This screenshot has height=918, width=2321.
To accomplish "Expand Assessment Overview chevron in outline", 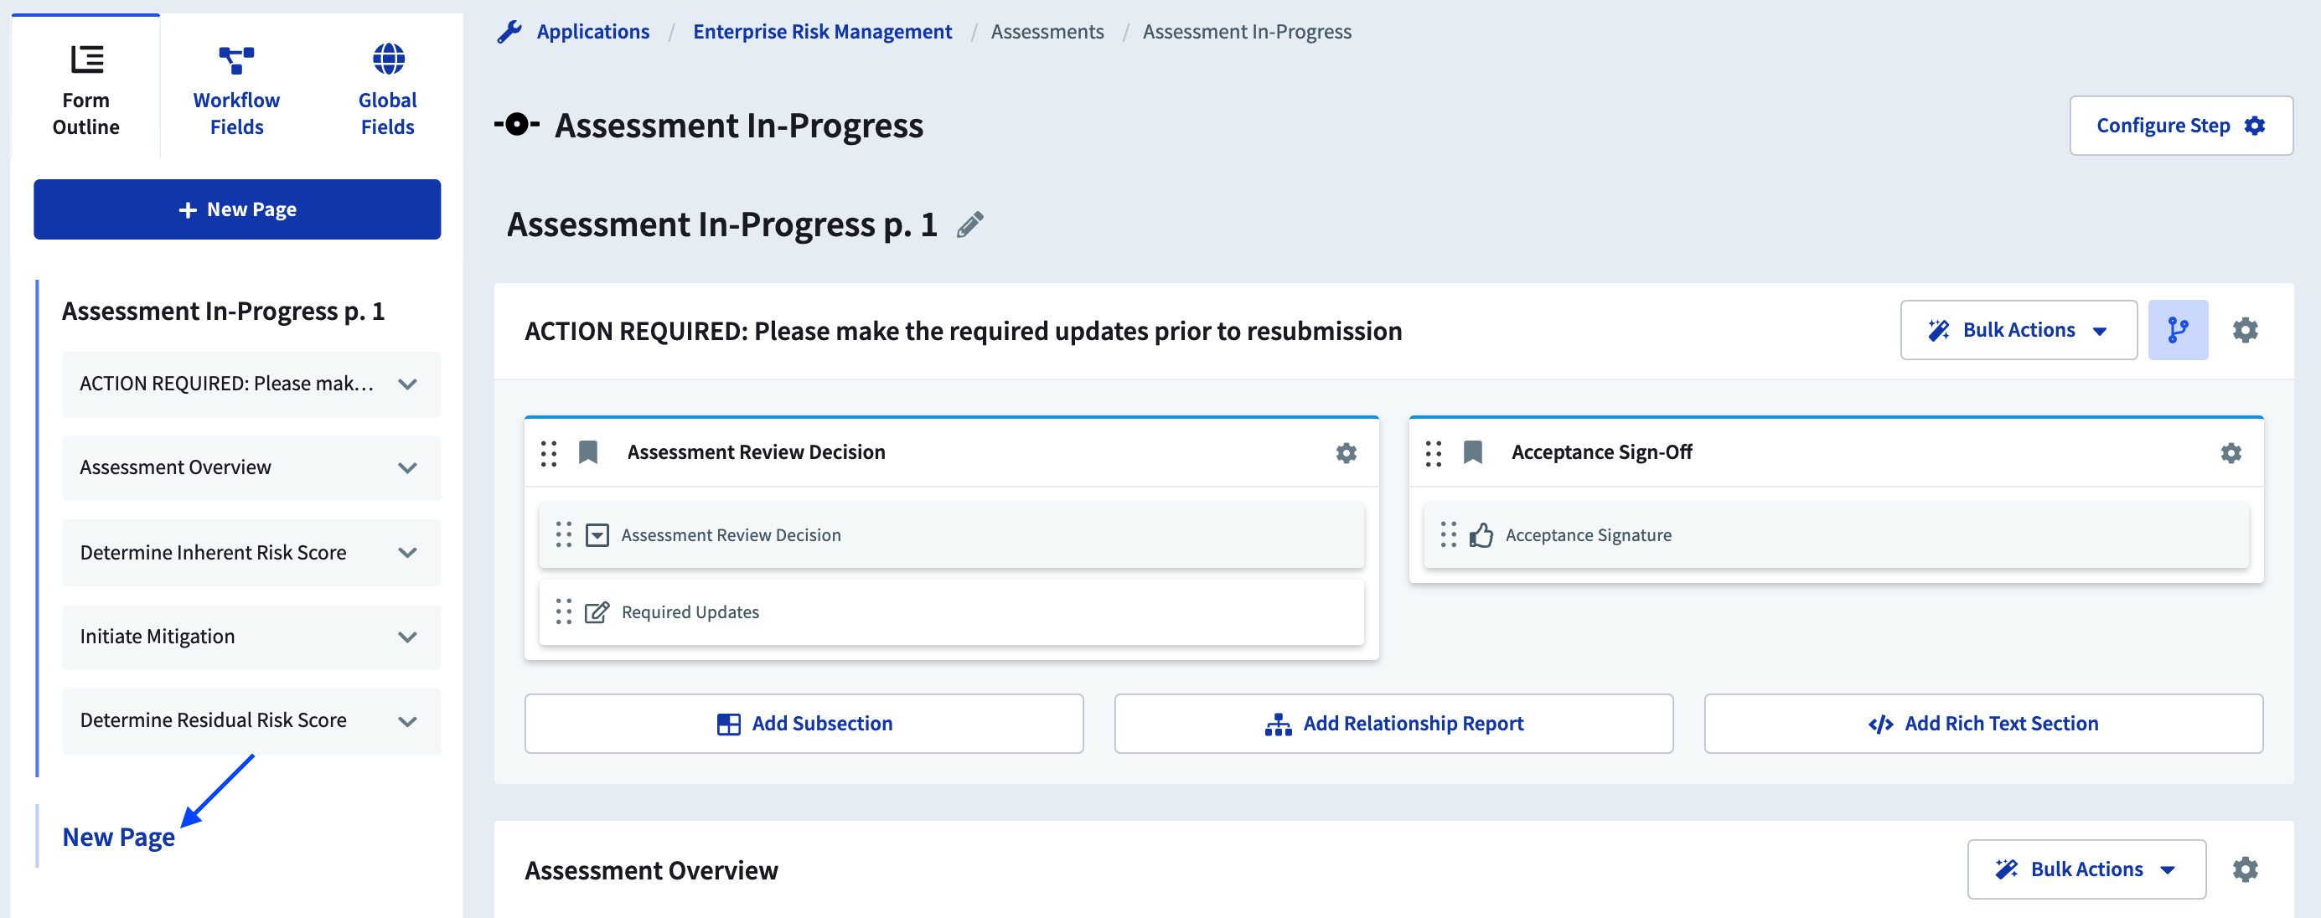I will pyautogui.click(x=407, y=467).
